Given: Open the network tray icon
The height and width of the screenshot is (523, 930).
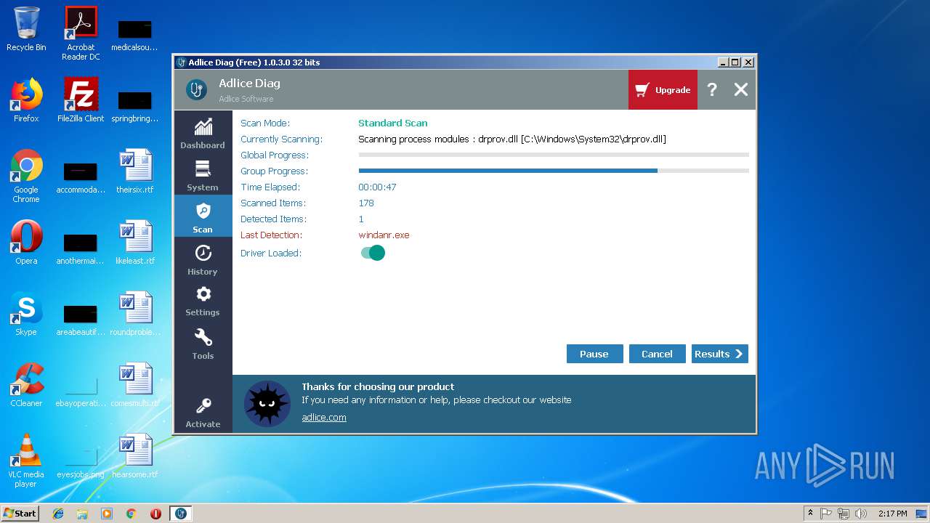Looking at the screenshot, I should pos(844,514).
